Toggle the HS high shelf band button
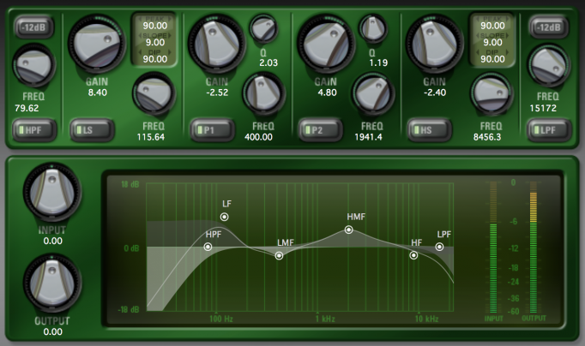The width and height of the screenshot is (585, 346). click(x=429, y=130)
